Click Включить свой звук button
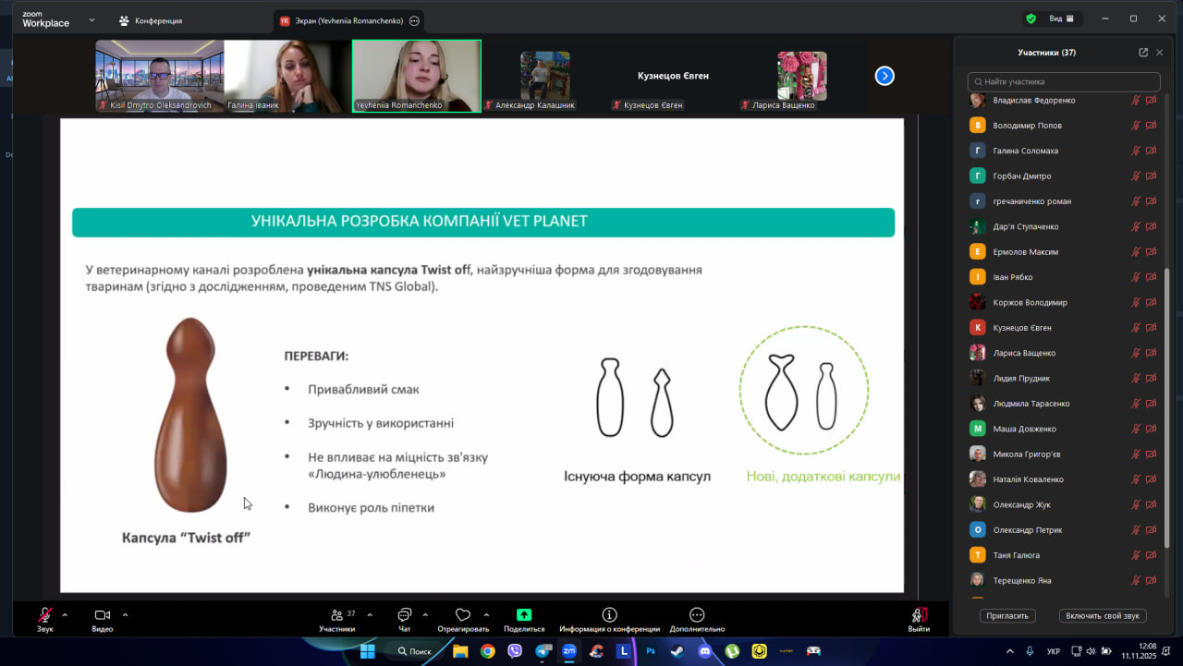Viewport: 1183px width, 666px height. 1103,616
